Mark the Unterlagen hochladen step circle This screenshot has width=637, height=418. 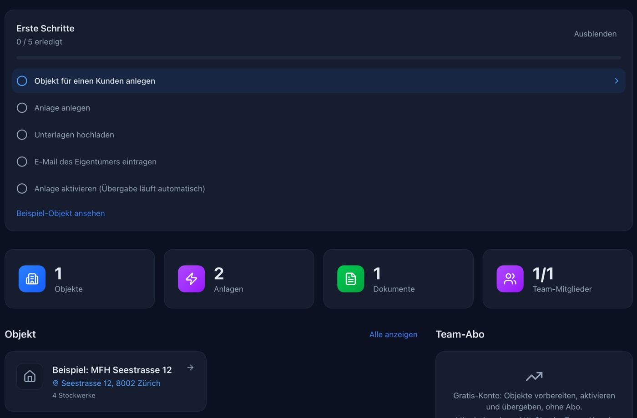tap(22, 135)
